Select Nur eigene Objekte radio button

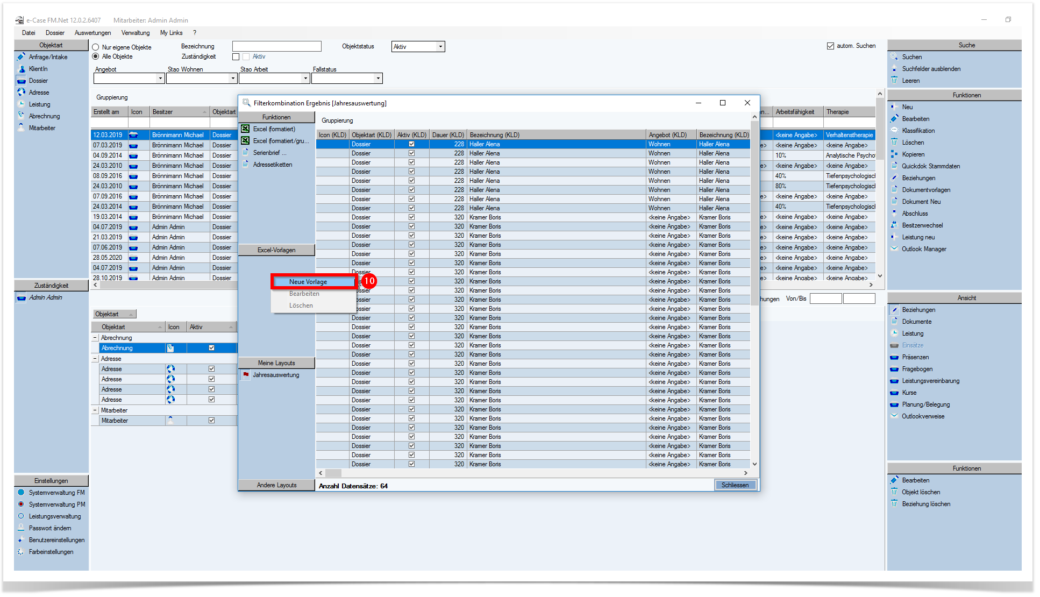click(x=96, y=47)
